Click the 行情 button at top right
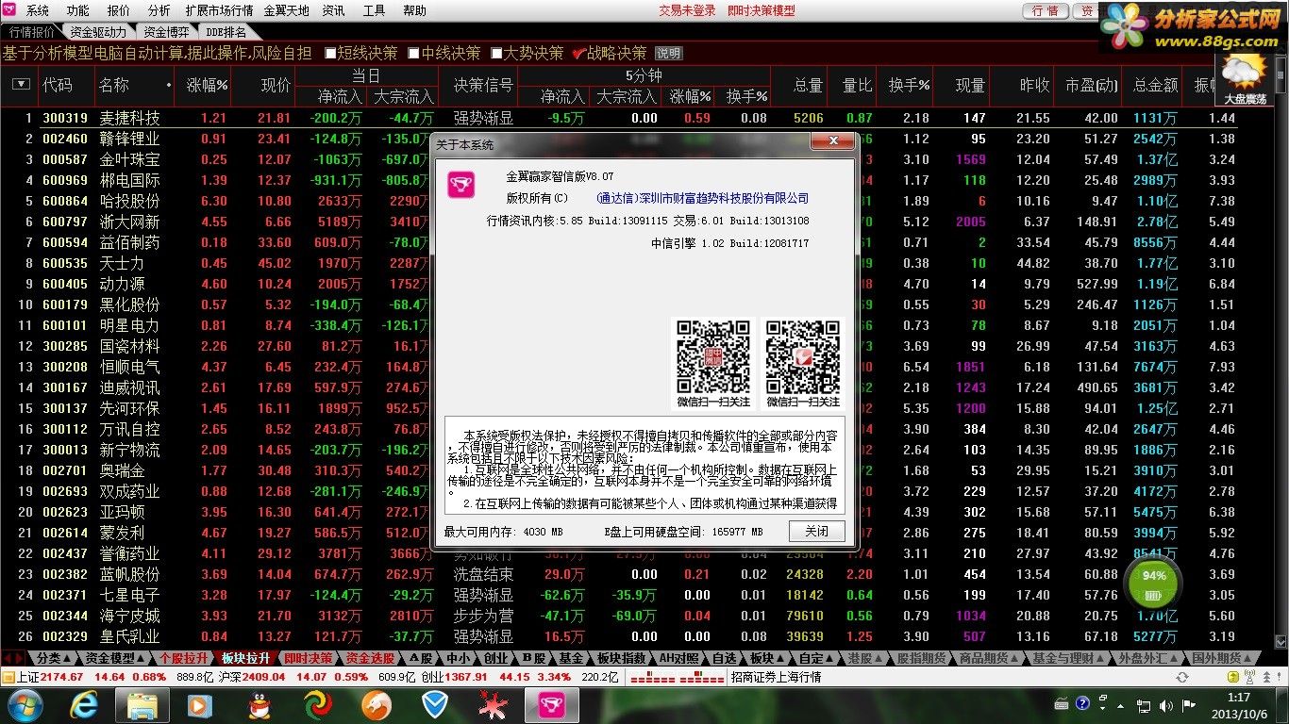Screen dimensions: 1289x724 [x=1045, y=10]
